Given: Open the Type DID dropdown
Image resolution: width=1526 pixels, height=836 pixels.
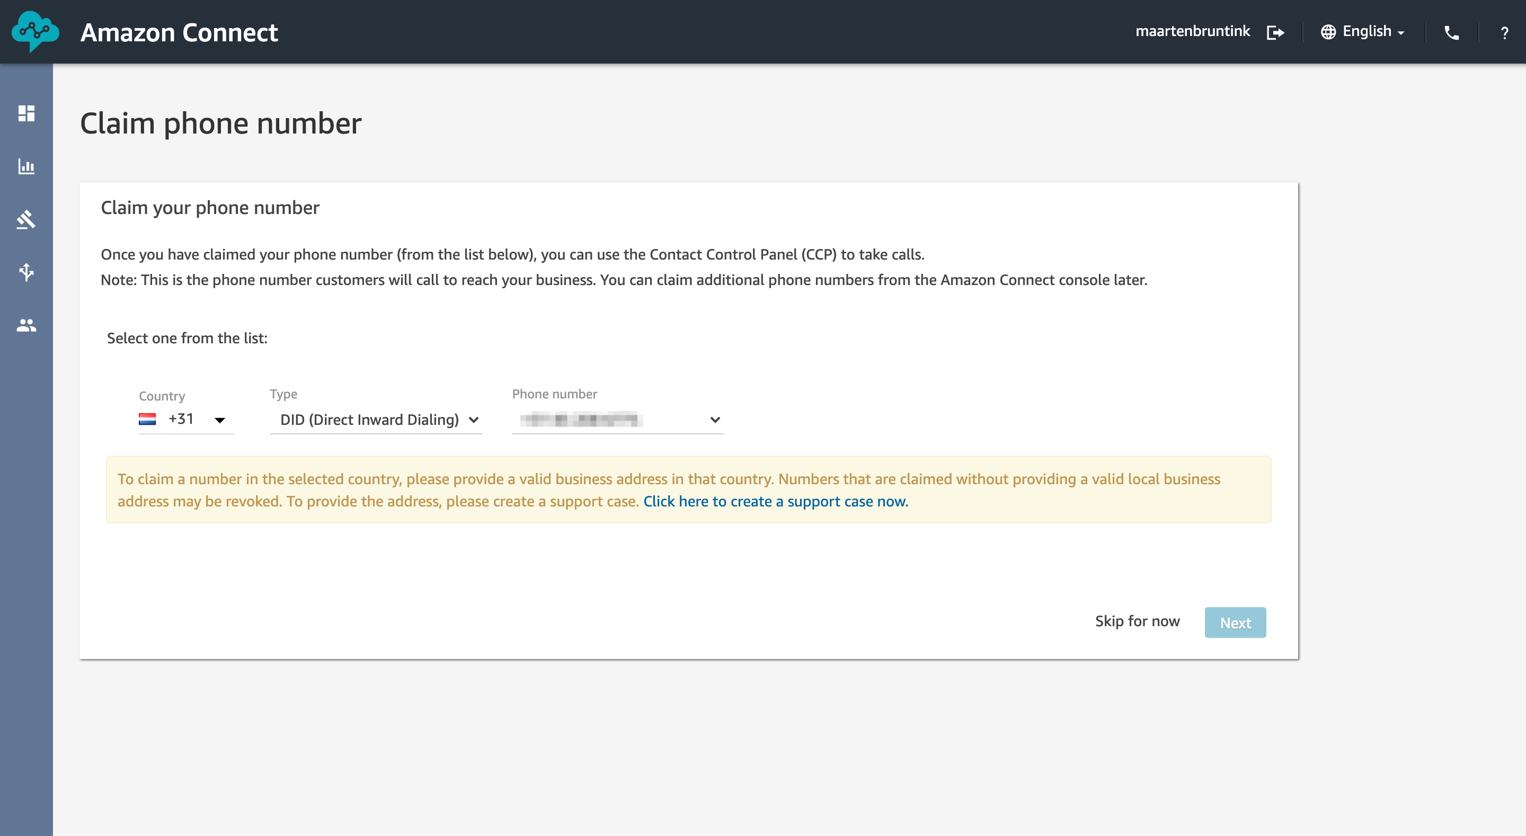Looking at the screenshot, I should 376,420.
